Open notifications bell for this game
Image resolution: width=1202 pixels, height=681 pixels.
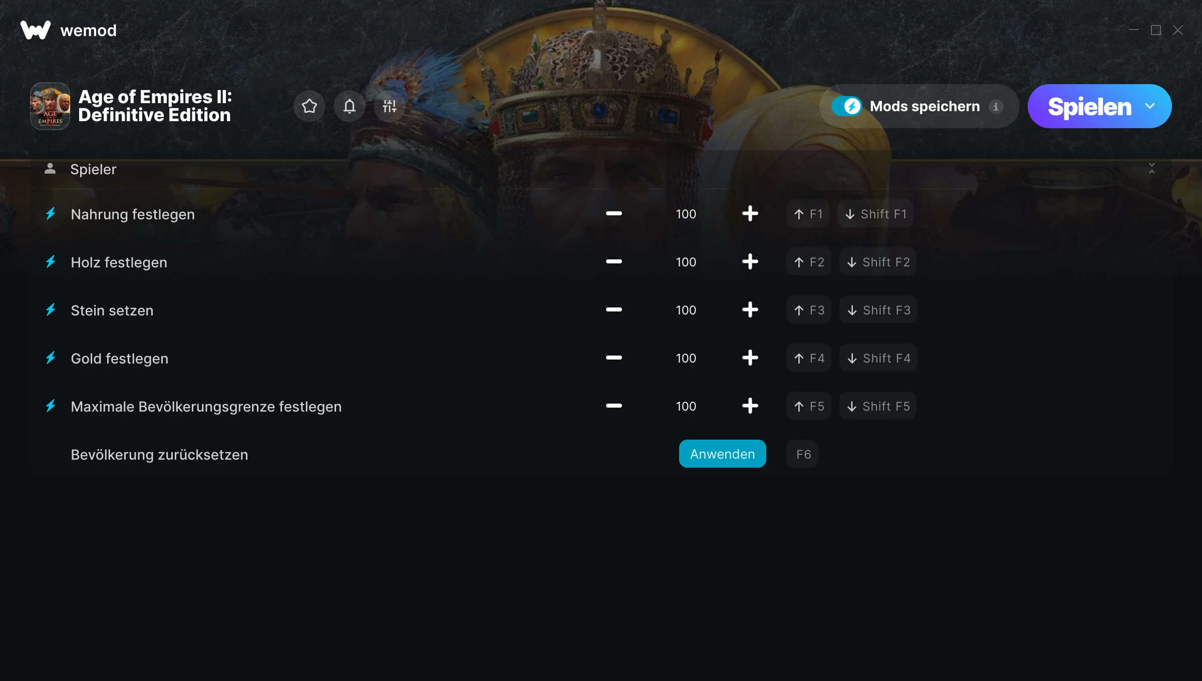(x=350, y=106)
